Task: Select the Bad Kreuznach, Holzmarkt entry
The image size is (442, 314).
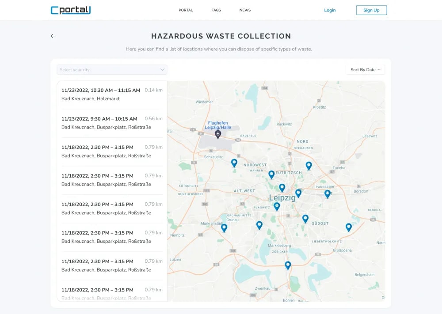Action: [x=112, y=95]
